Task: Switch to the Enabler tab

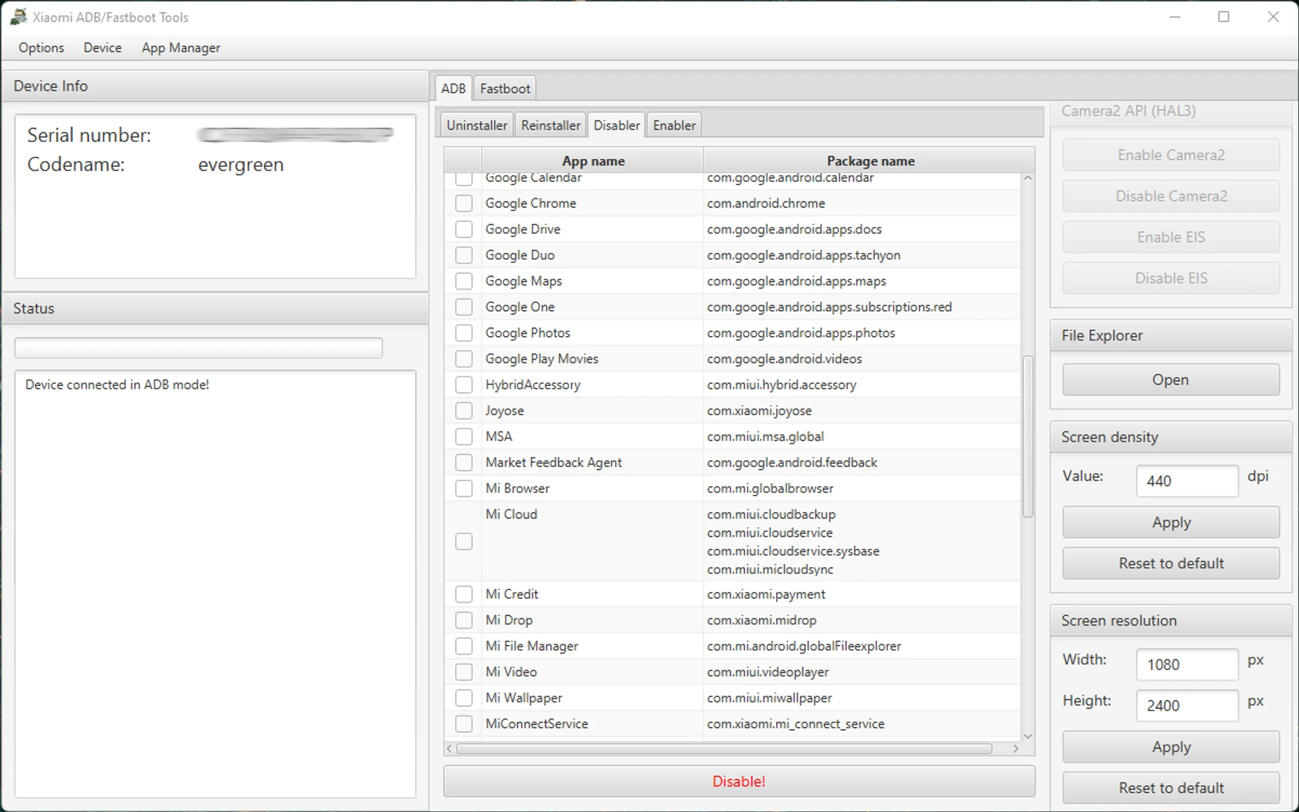Action: point(674,125)
